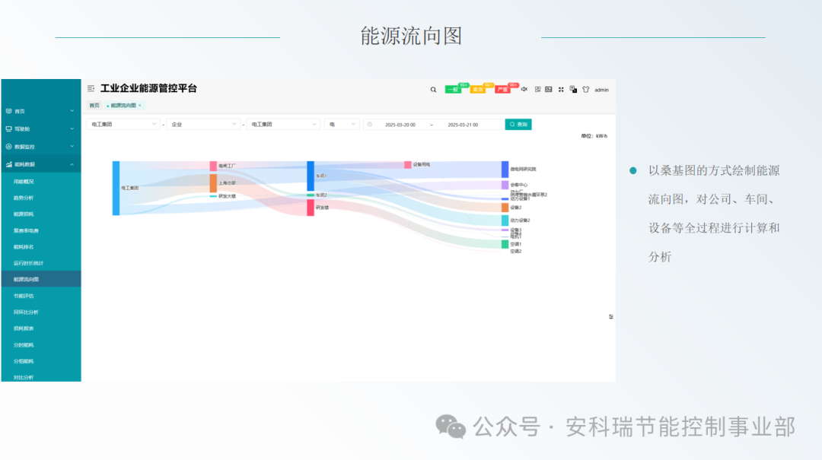Click the green 一般 alarm badge
The width and height of the screenshot is (822, 460).
coord(453,90)
